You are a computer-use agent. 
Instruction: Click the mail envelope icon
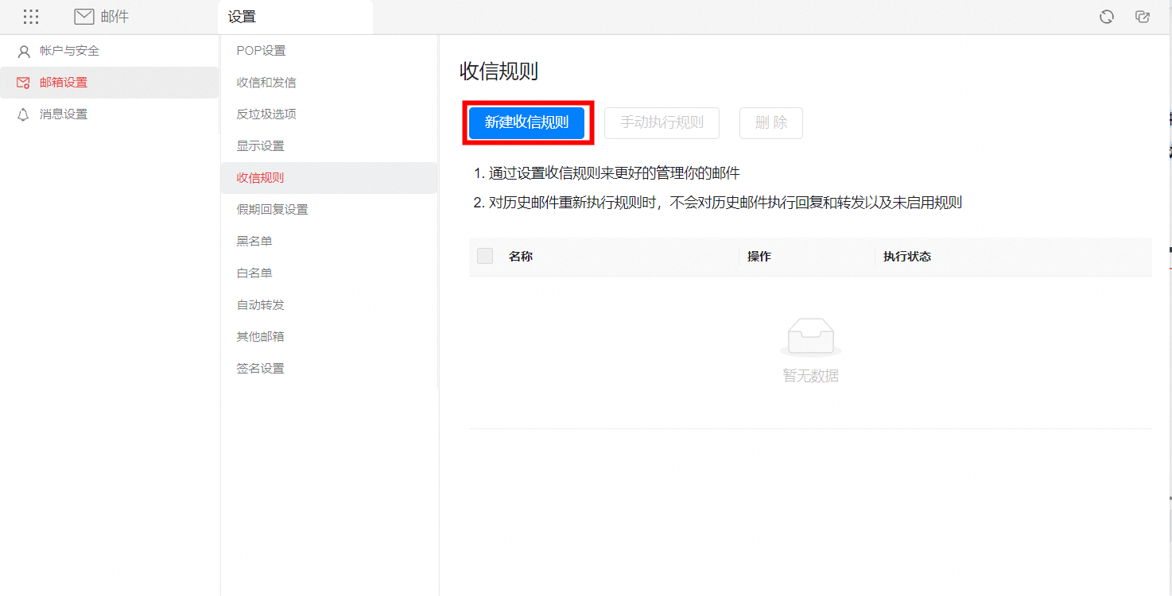click(84, 17)
